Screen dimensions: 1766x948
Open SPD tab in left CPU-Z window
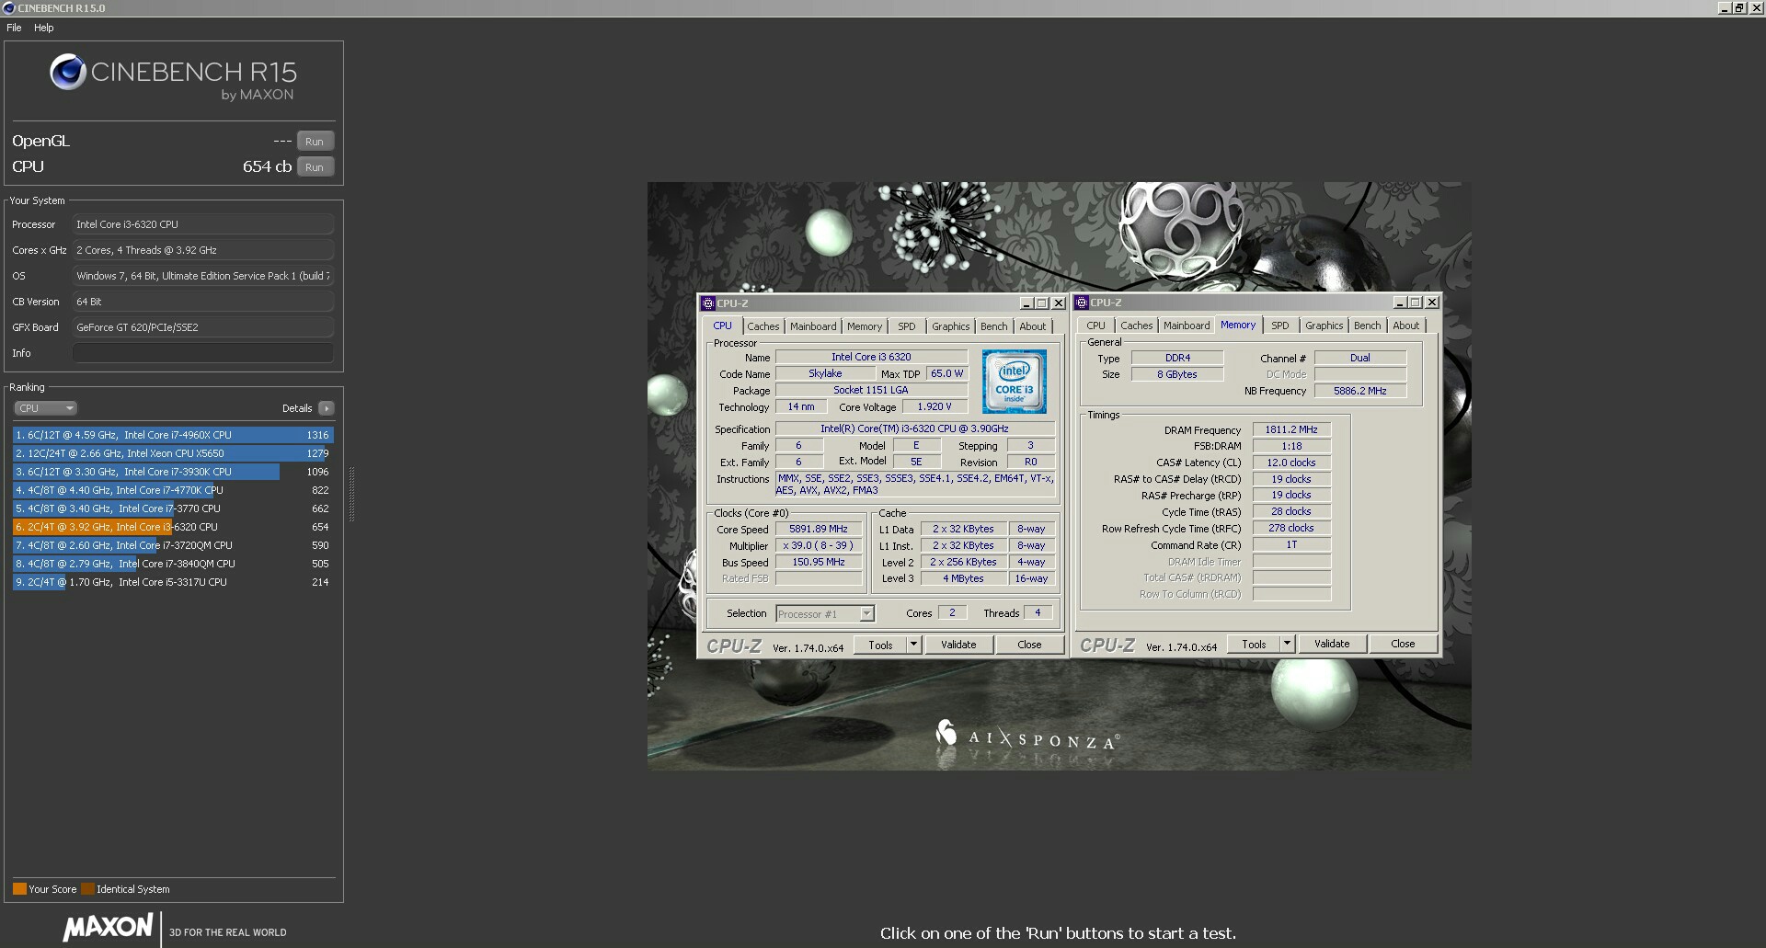(x=907, y=326)
